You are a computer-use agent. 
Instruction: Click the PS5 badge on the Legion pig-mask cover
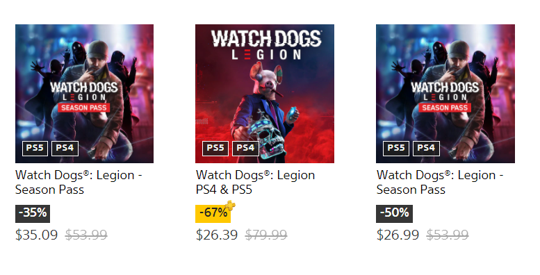215,149
